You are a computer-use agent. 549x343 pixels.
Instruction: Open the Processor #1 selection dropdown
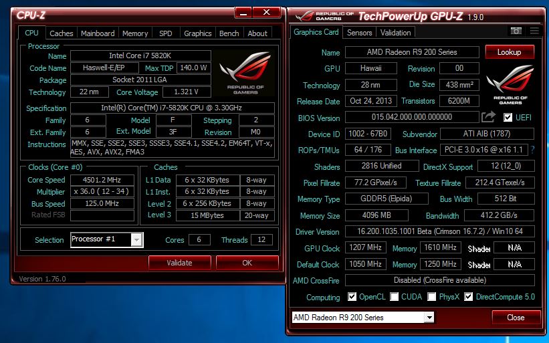pos(136,240)
